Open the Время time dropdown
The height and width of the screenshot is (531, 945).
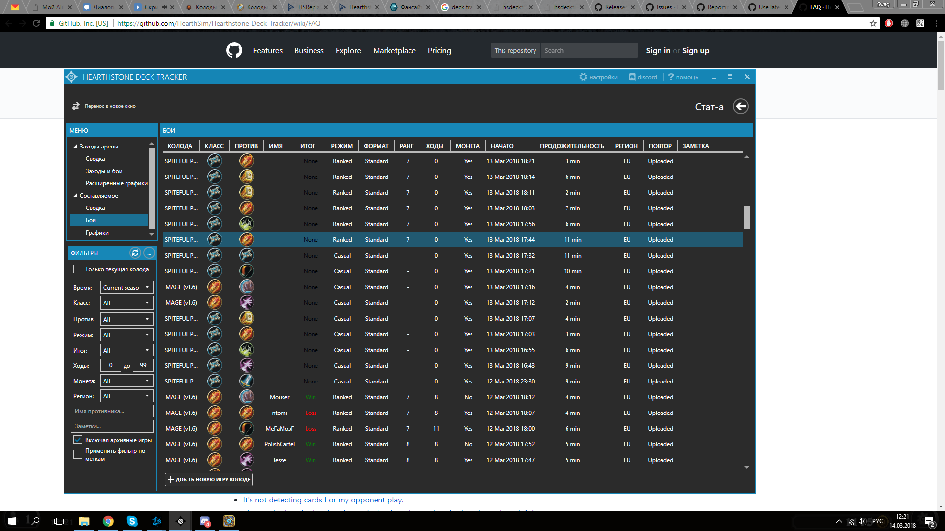[x=127, y=287]
